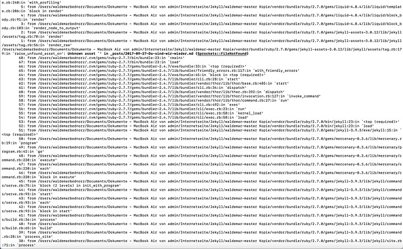Screen dimensions: 403x249
Task: Click frame 63 cli.rb:28 start line
Action: pyautogui.click(x=129, y=79)
